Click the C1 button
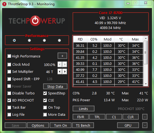The width and height of the screenshot is (154, 133). (114, 117)
